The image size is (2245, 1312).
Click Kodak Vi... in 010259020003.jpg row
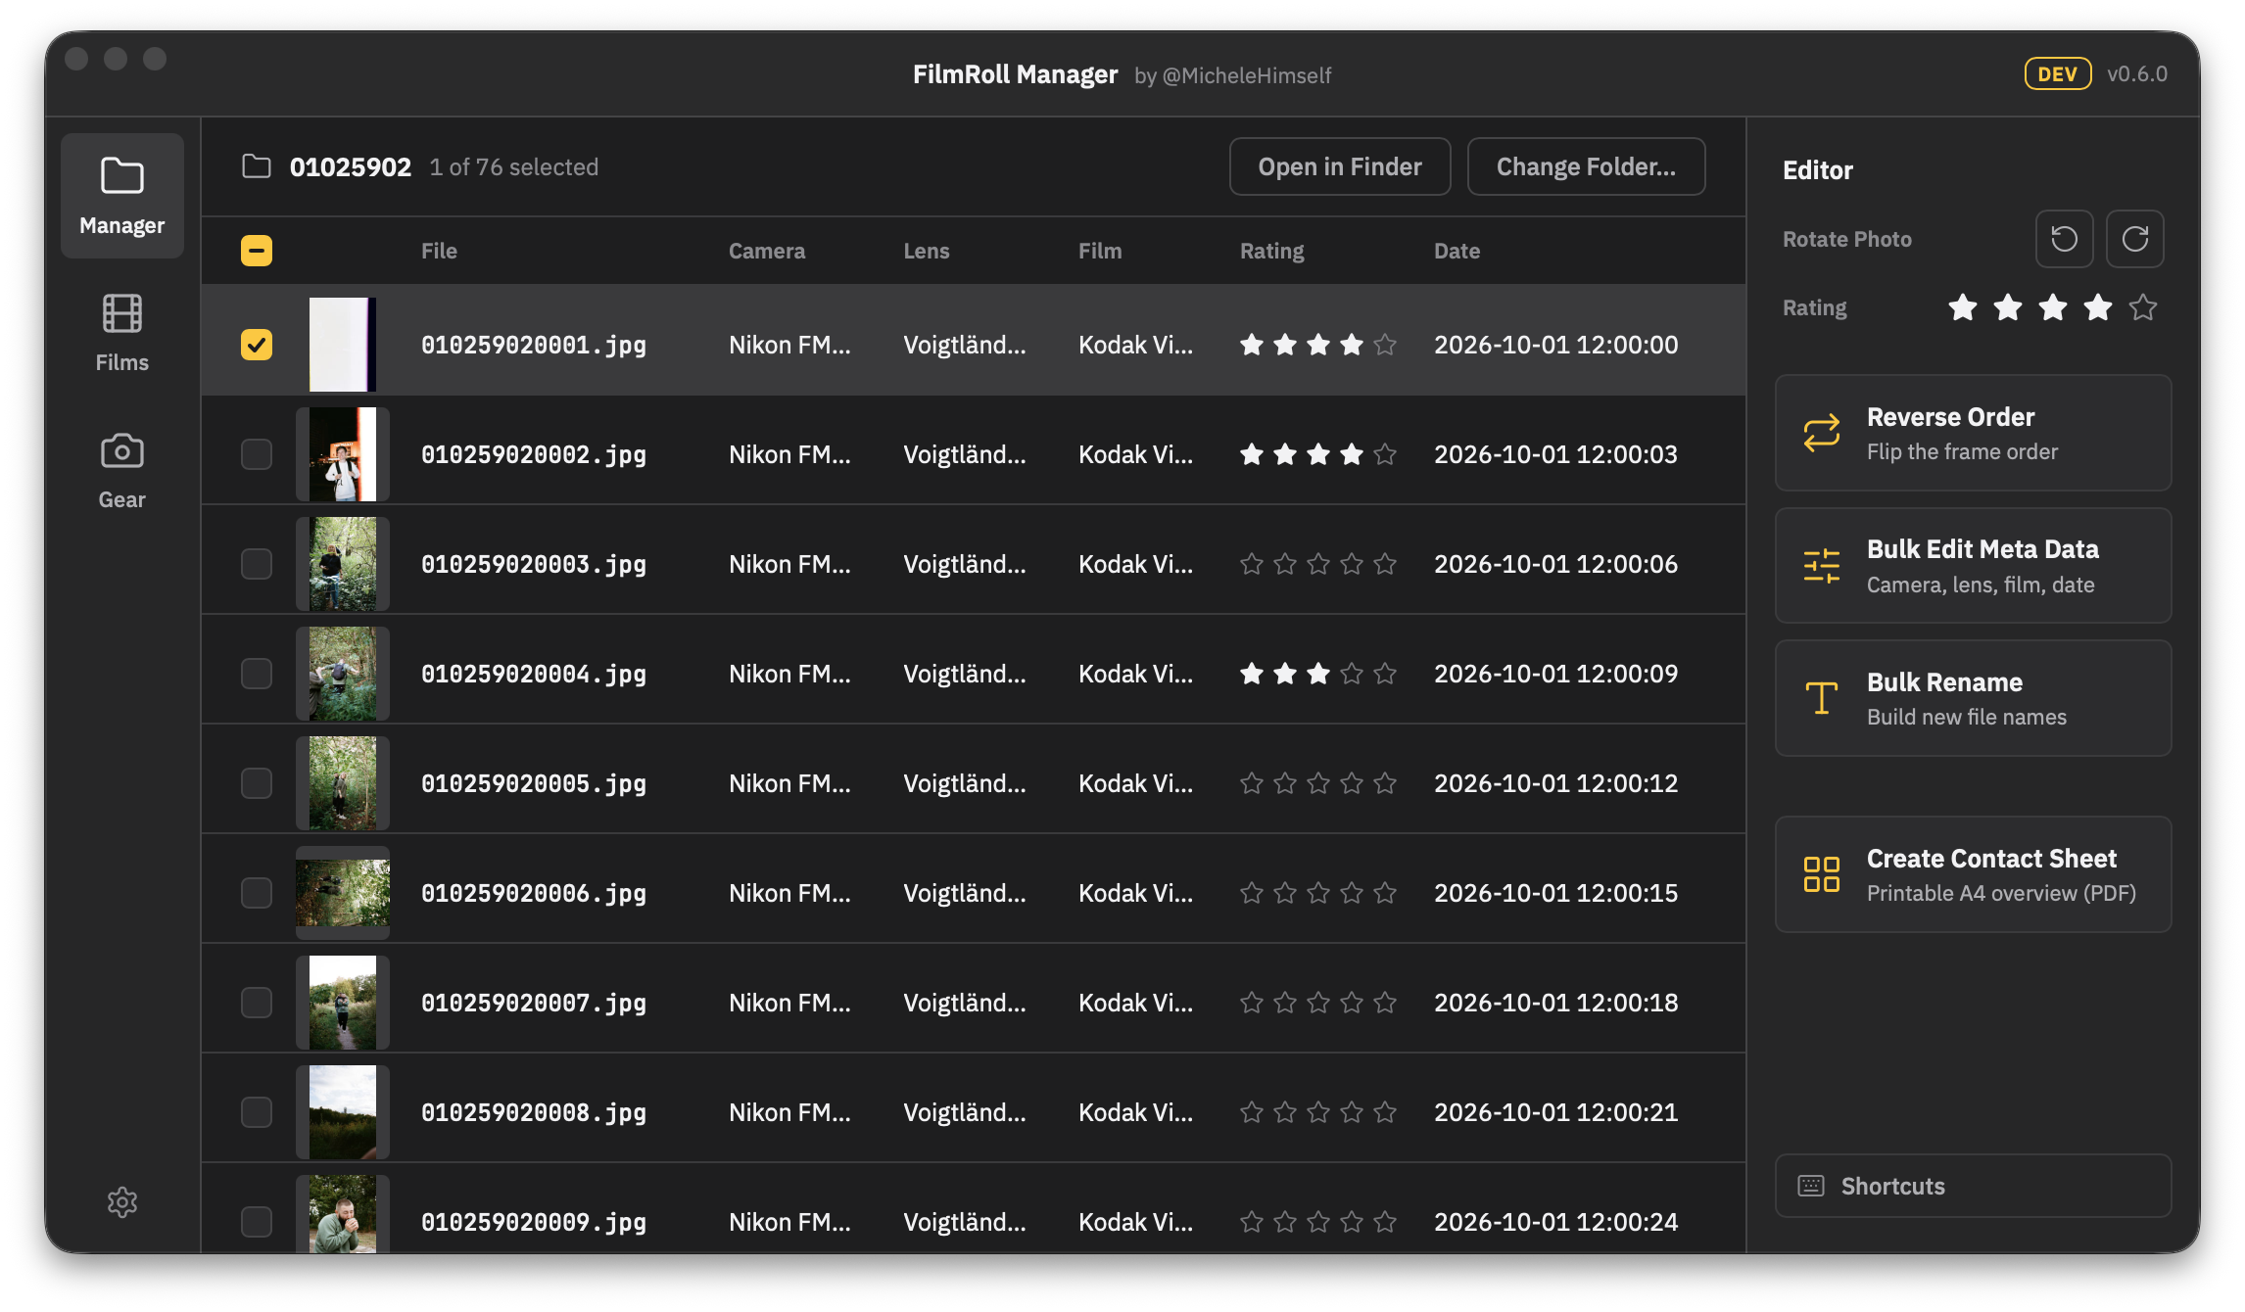(x=1135, y=564)
